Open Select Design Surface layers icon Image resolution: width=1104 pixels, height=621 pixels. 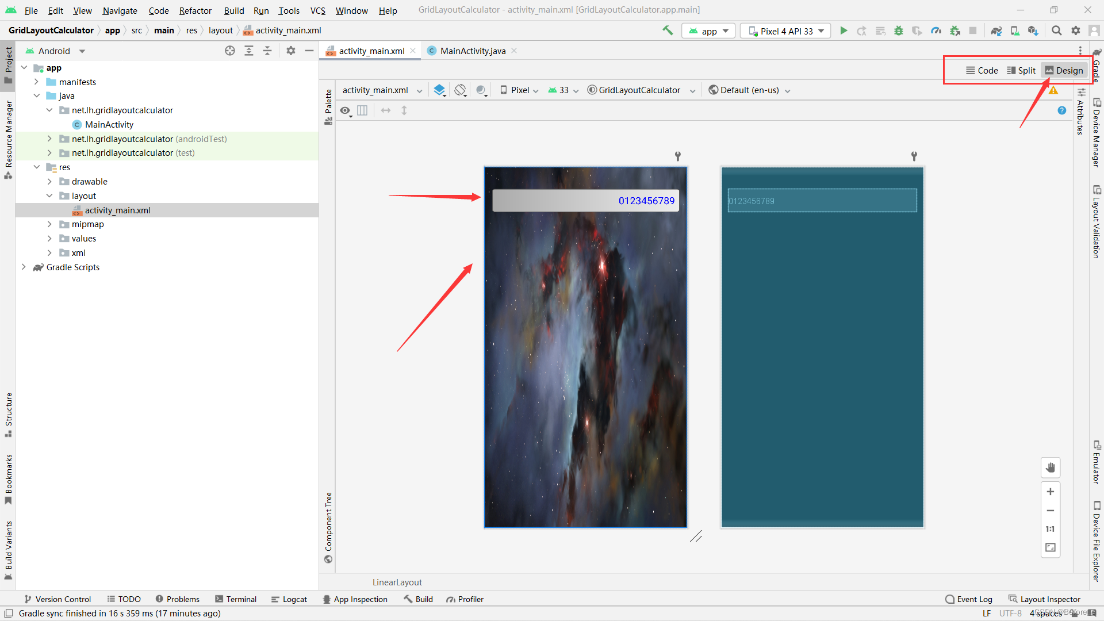[x=439, y=90]
